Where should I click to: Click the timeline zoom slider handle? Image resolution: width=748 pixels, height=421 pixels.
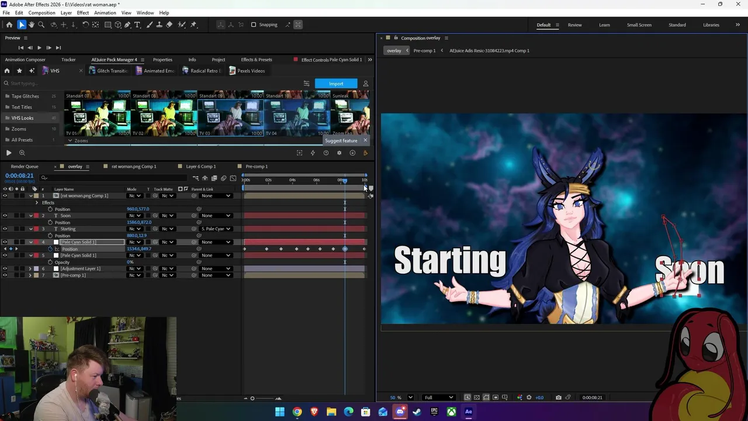pyautogui.click(x=252, y=399)
